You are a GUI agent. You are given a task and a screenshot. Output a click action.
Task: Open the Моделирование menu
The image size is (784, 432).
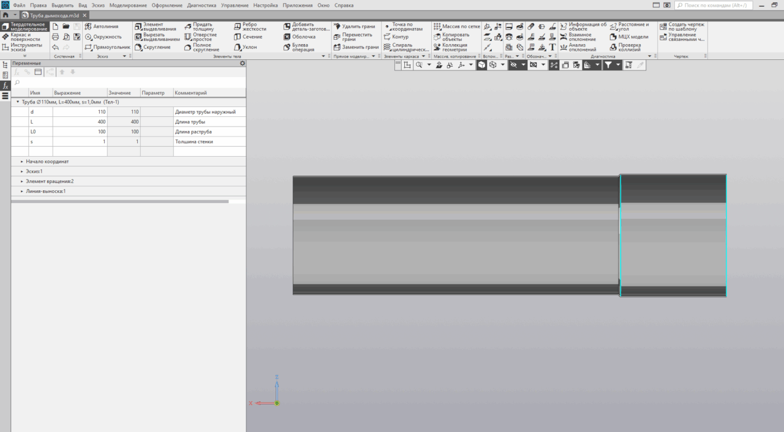tap(128, 5)
